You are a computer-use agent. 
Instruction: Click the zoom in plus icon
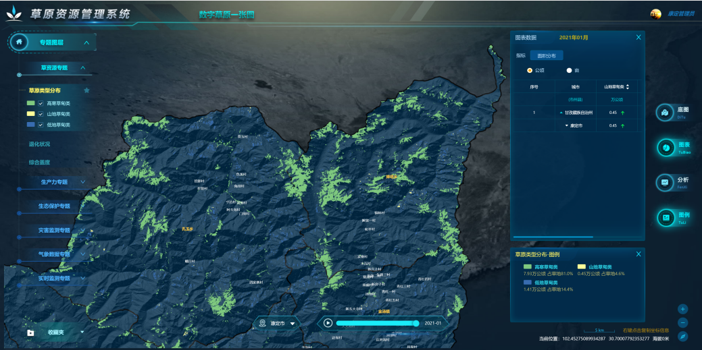683,309
